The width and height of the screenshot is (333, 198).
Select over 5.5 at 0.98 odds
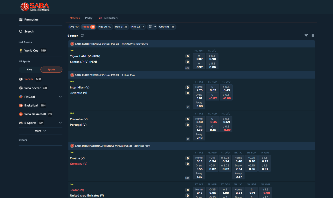212,57
